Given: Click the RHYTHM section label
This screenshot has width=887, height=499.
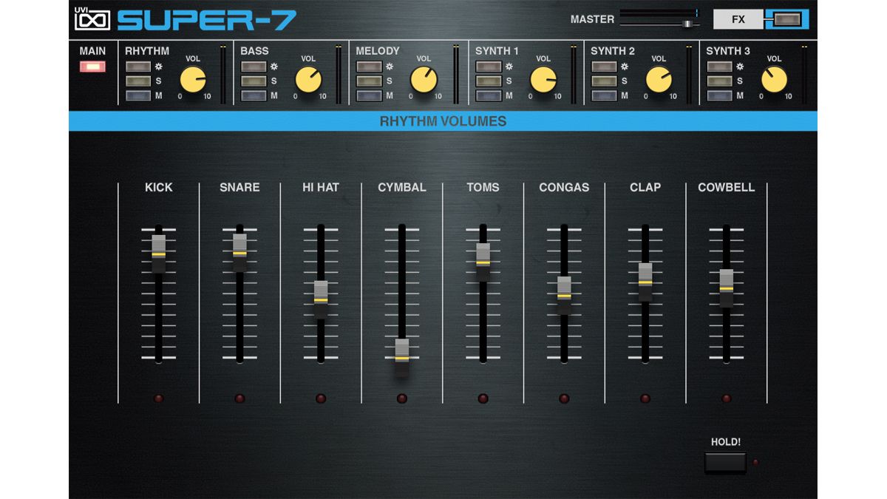Looking at the screenshot, I should (147, 51).
